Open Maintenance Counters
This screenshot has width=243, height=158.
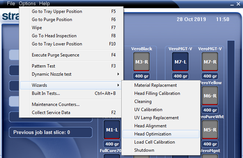coord(55,104)
